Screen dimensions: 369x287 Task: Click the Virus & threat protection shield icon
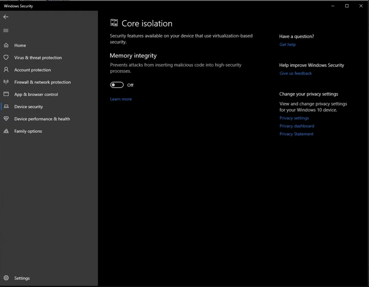click(6, 58)
